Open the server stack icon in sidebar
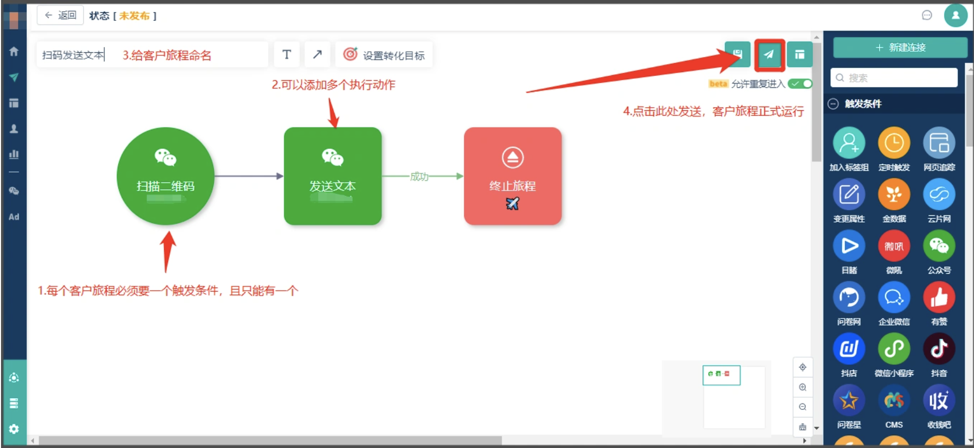Image resolution: width=974 pixels, height=448 pixels. pos(14,403)
